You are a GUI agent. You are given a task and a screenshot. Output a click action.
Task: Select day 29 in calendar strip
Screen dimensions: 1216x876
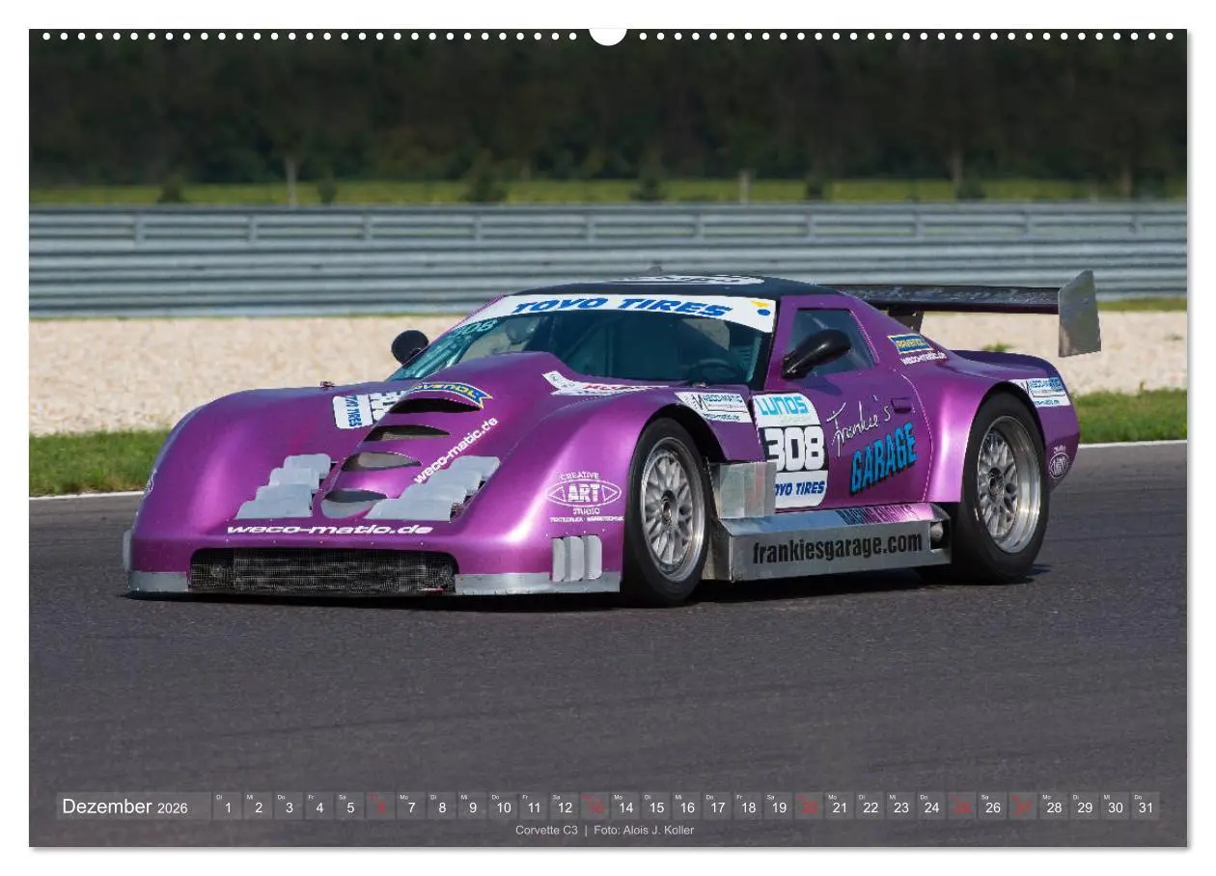[1085, 807]
